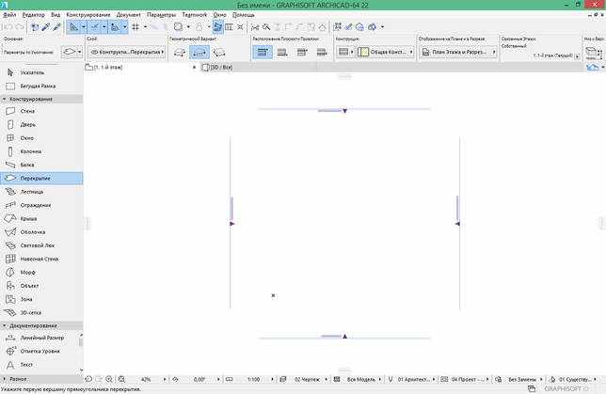Select the Крыша roof tool
606x394 pixels.
(41, 219)
